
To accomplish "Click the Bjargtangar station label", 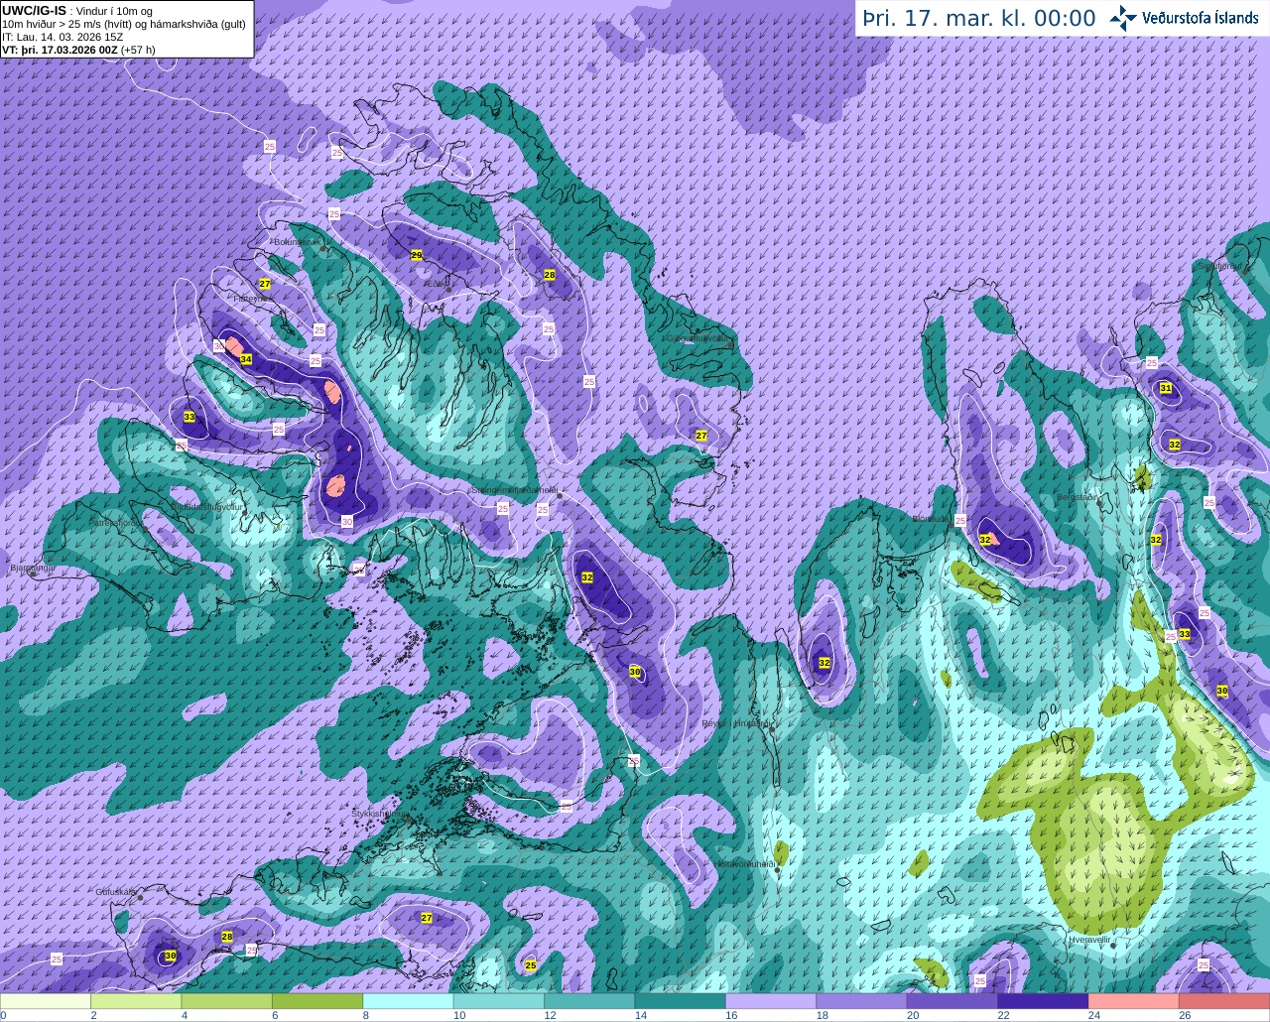I will pos(32,569).
